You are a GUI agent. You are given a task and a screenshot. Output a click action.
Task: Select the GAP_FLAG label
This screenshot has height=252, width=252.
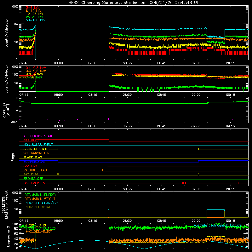coord(31,140)
